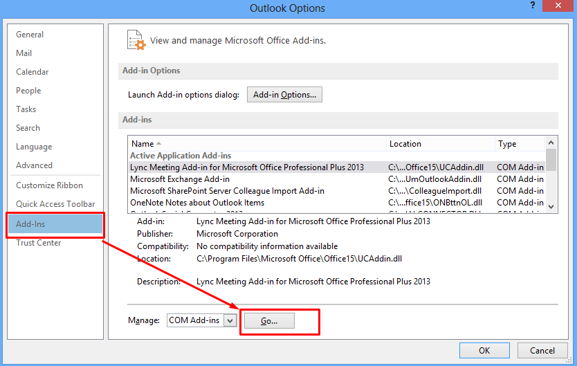The image size is (577, 366).
Task: Click the add-in list scrollbar thumb
Action: coord(551,160)
